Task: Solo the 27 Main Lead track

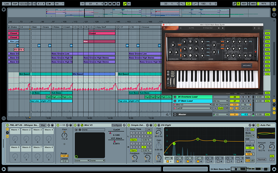Action: (x=243, y=101)
